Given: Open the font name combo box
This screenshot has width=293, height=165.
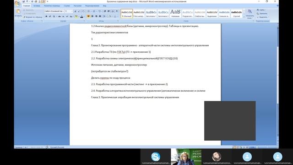Looking at the screenshot, I should pos(54,11).
